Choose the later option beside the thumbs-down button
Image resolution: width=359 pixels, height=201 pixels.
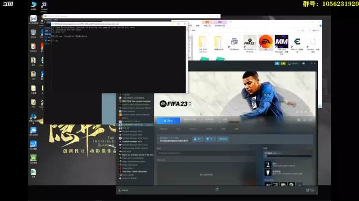[x=223, y=139]
